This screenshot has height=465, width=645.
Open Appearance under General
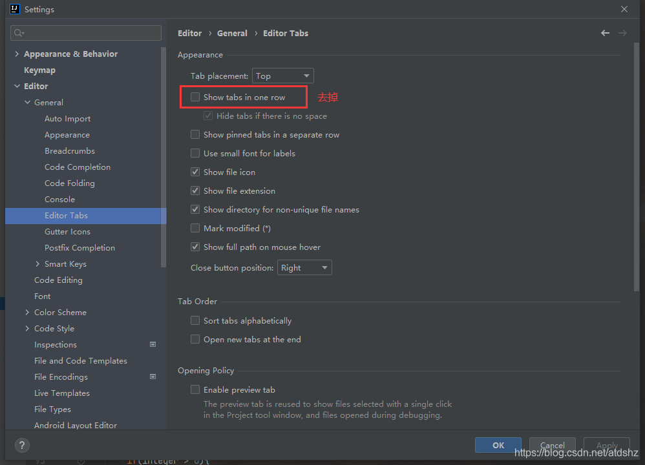click(67, 135)
